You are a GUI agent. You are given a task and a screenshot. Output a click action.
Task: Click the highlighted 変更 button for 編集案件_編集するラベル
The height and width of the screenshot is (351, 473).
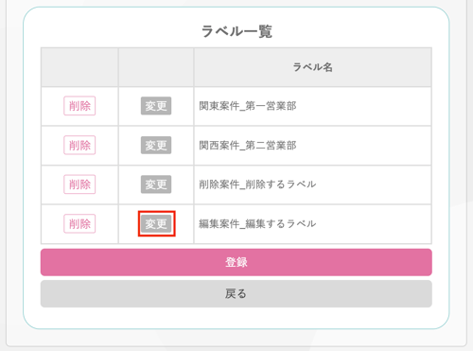click(x=156, y=223)
